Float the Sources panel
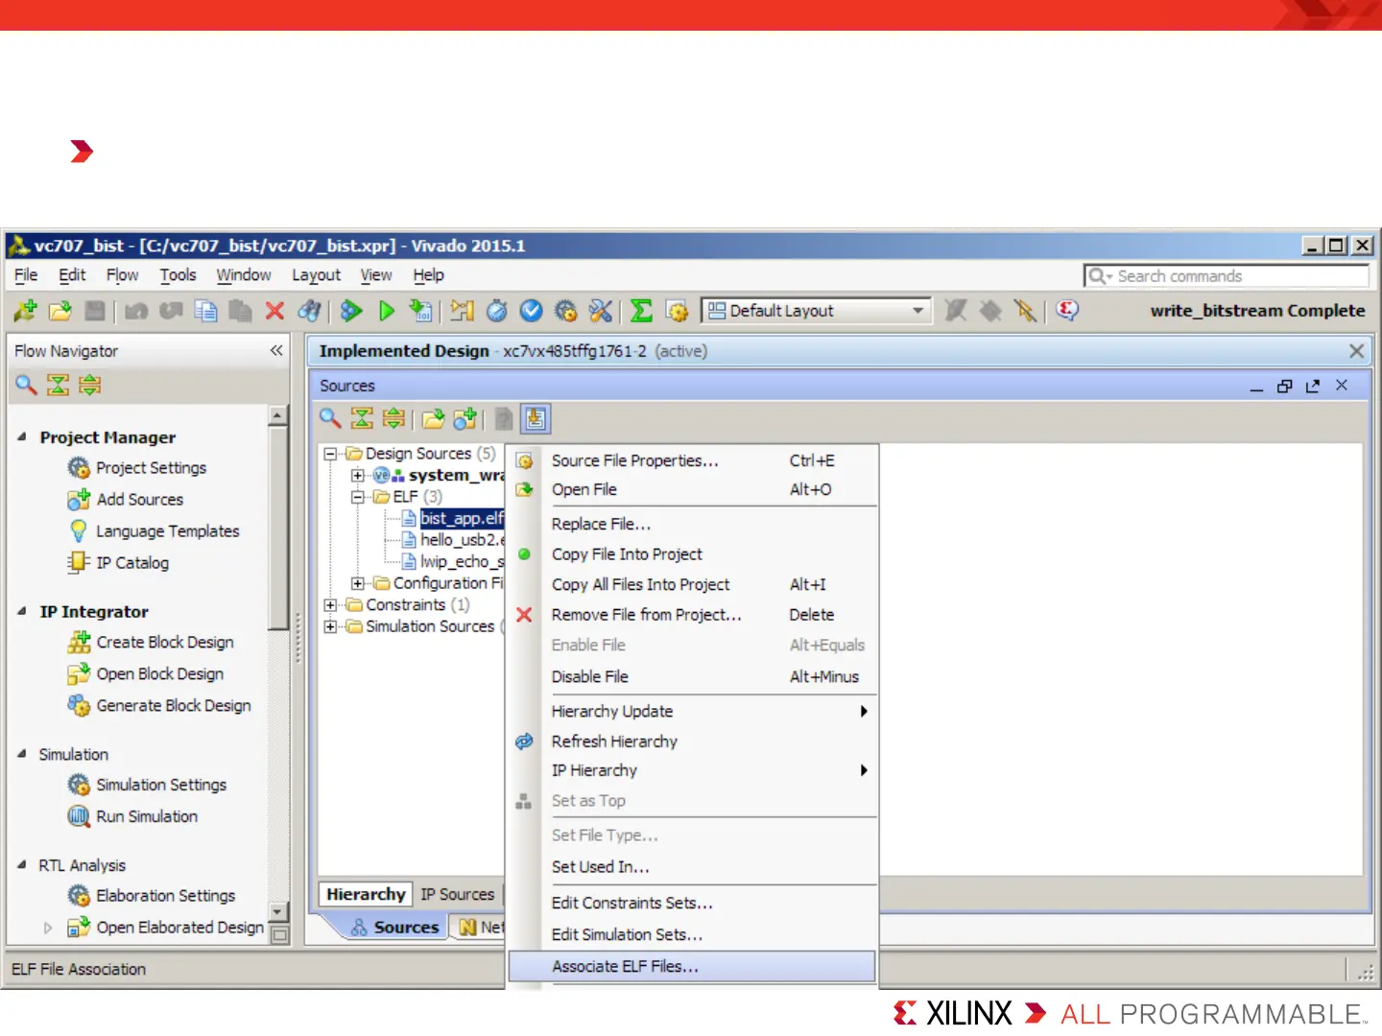The width and height of the screenshot is (1382, 1036). 1313,386
